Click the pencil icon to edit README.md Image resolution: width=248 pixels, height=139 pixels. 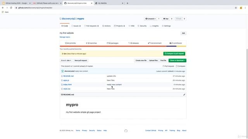[x=184, y=95]
